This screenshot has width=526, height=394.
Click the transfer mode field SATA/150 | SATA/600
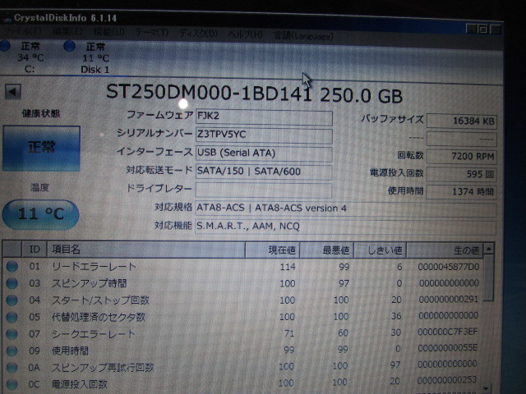(x=264, y=172)
